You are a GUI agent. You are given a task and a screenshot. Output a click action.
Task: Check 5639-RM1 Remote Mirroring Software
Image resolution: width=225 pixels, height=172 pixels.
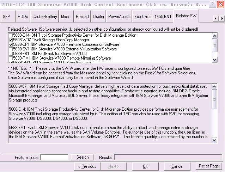click(x=11, y=58)
